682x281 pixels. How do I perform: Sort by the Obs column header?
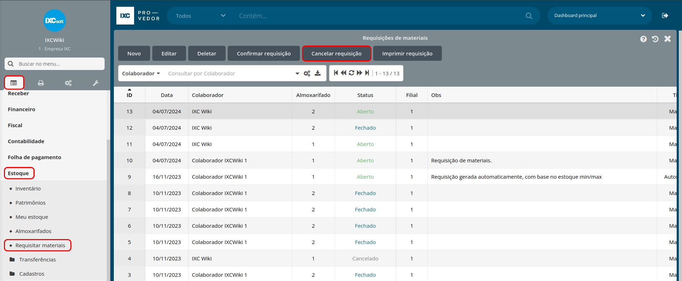[542, 95]
